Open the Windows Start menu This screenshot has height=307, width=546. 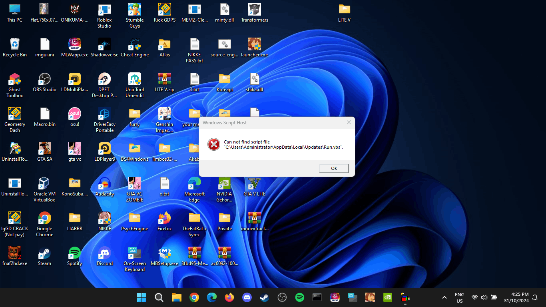(141, 297)
